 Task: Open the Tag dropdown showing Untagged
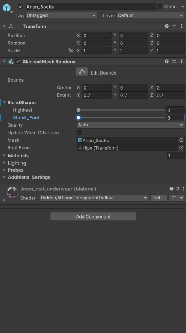tap(61, 15)
